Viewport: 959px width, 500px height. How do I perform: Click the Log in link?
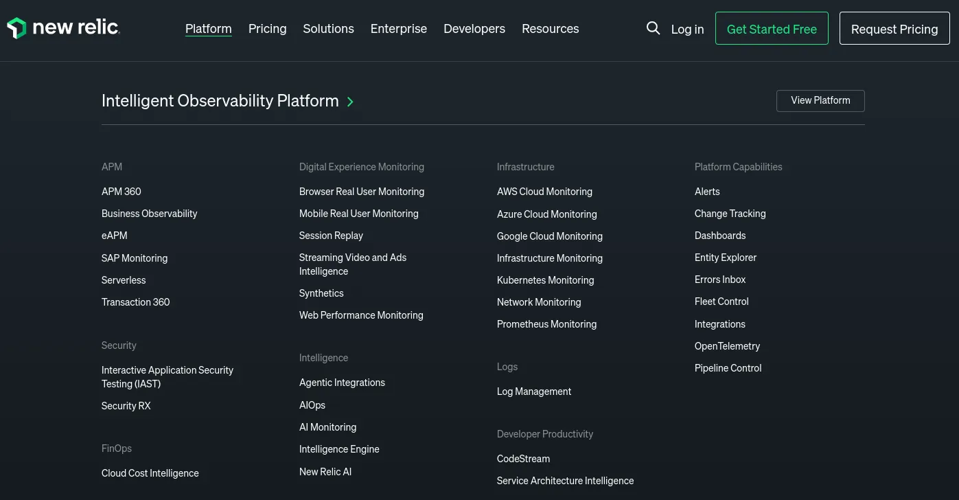click(x=687, y=29)
